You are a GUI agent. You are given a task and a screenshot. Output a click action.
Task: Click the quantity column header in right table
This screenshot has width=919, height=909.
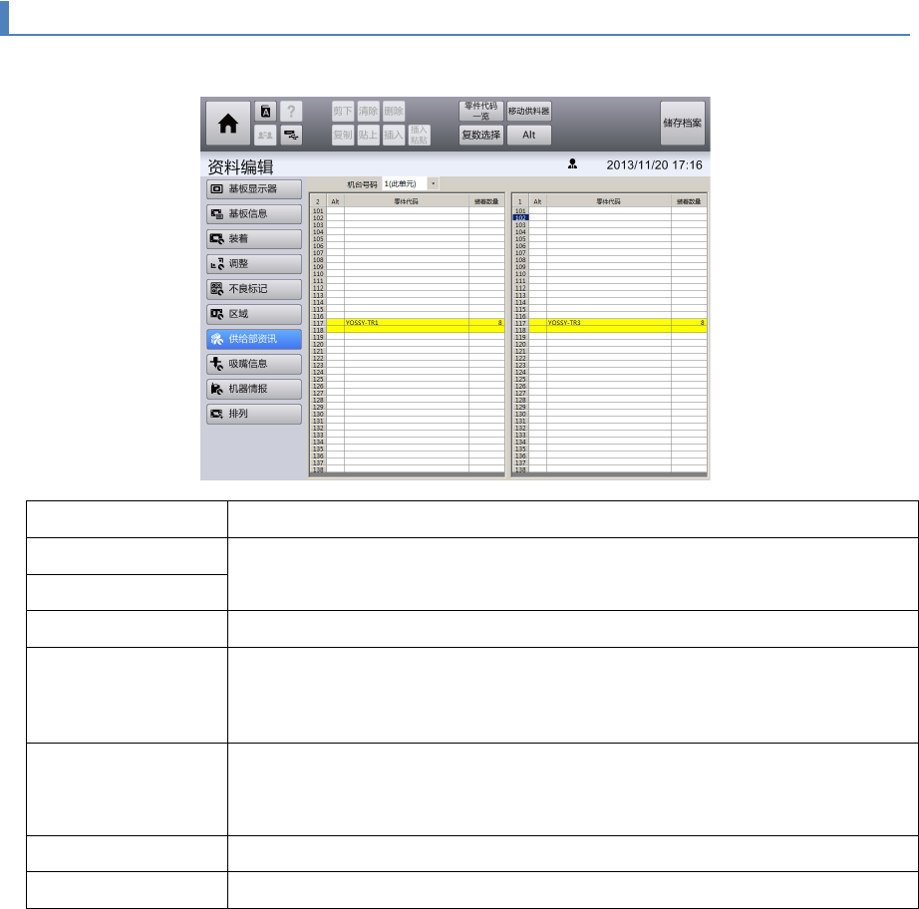pos(689,201)
